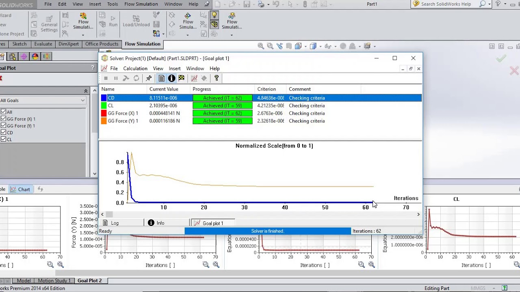The height and width of the screenshot is (292, 520).
Task: Click the refresh icon in solver toolbar
Action: click(x=136, y=78)
